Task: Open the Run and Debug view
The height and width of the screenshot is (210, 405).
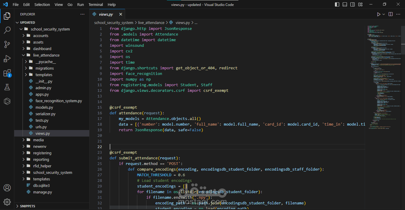Action: pyautogui.click(x=7, y=59)
